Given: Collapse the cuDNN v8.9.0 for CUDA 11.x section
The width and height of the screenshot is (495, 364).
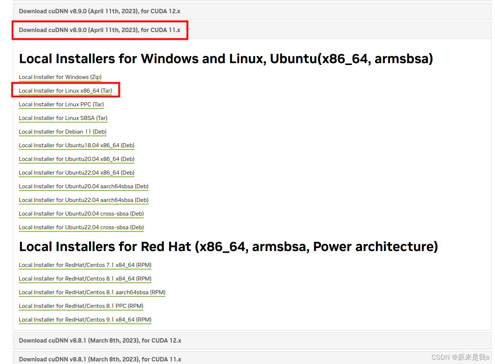Looking at the screenshot, I should point(100,30).
